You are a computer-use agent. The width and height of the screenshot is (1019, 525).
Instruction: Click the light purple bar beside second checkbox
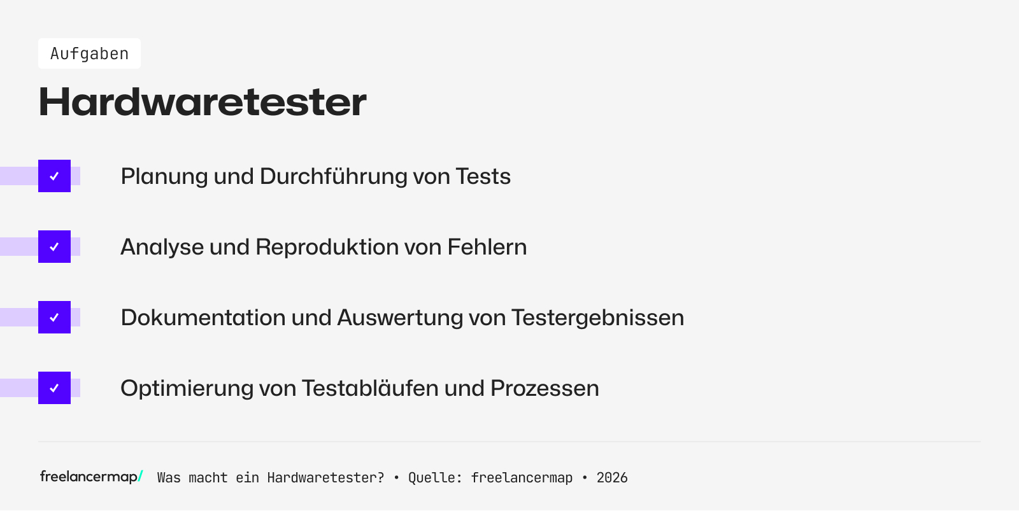[18, 247]
